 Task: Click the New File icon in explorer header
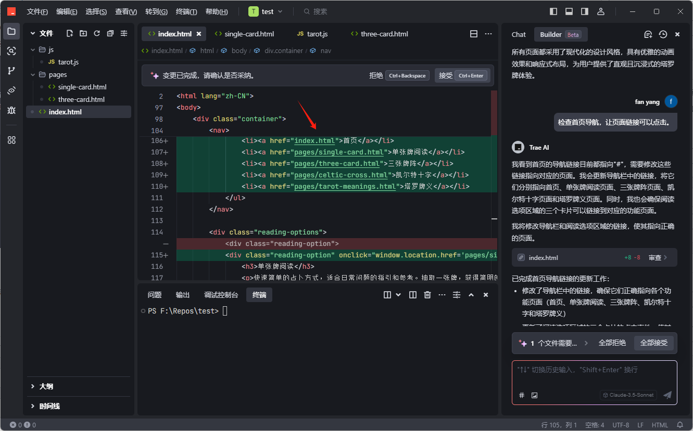(70, 33)
